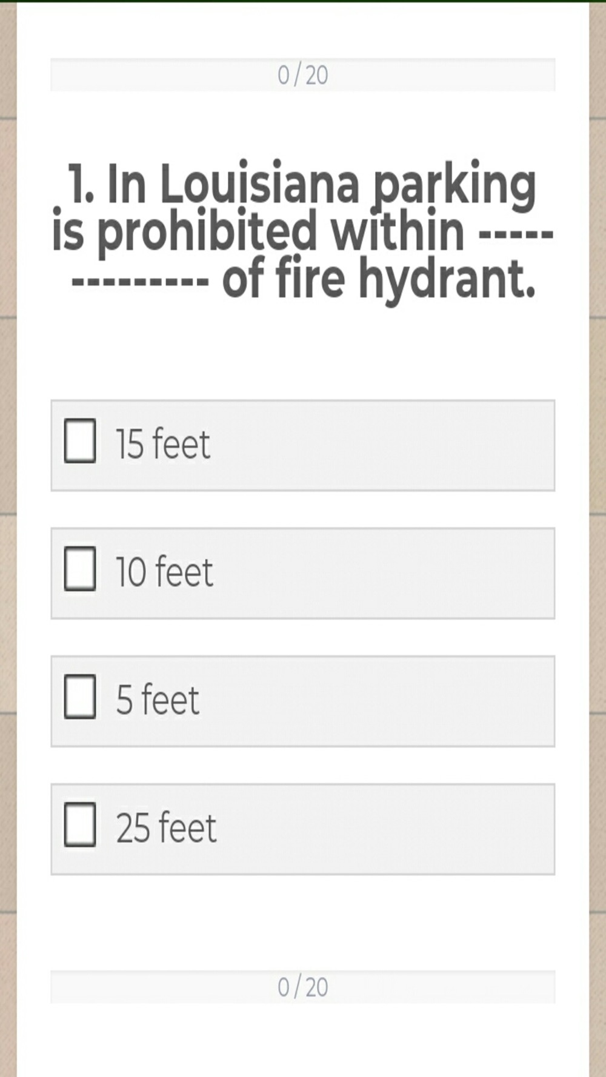Select the '15 feet' answer text
Image resolution: width=606 pixels, height=1077 pixels.
pyautogui.click(x=162, y=443)
